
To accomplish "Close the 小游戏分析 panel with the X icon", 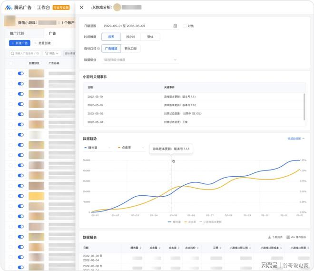I will 81,7.
